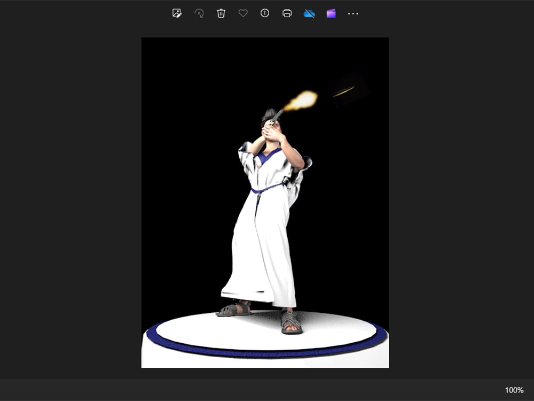Click the rotate image icon

(x=199, y=13)
